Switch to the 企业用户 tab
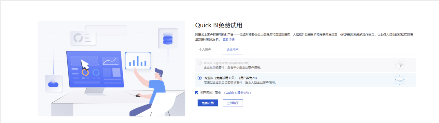Screen dimensions: 439x123 tap(233, 50)
